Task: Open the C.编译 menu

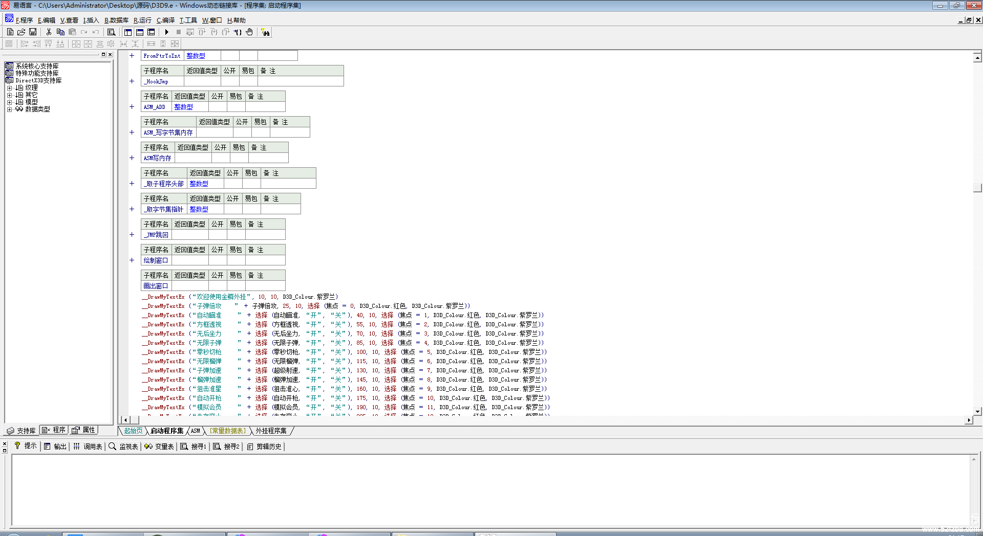Action: 165,20
